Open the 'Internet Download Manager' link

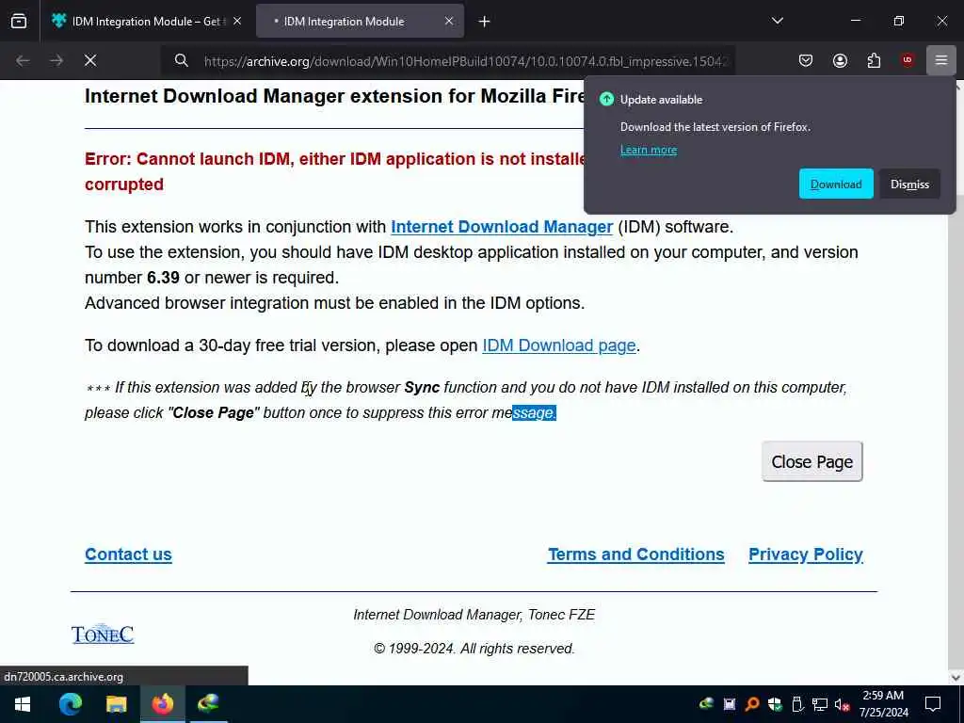pyautogui.click(x=502, y=227)
